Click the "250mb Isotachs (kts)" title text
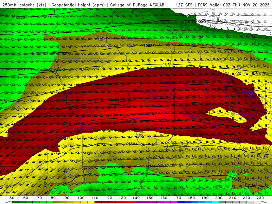Viewport: 272px width, 204px height. pos(24,5)
